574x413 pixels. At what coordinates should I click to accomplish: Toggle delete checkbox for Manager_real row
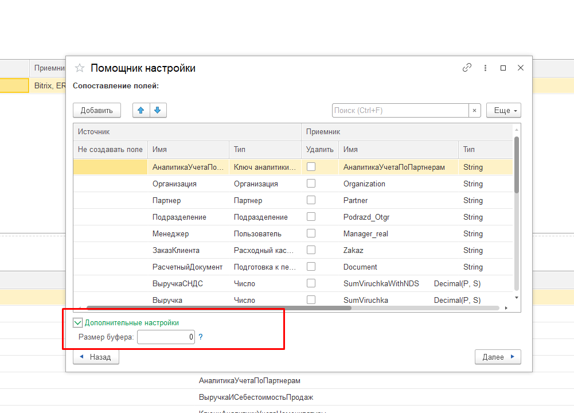coord(311,233)
